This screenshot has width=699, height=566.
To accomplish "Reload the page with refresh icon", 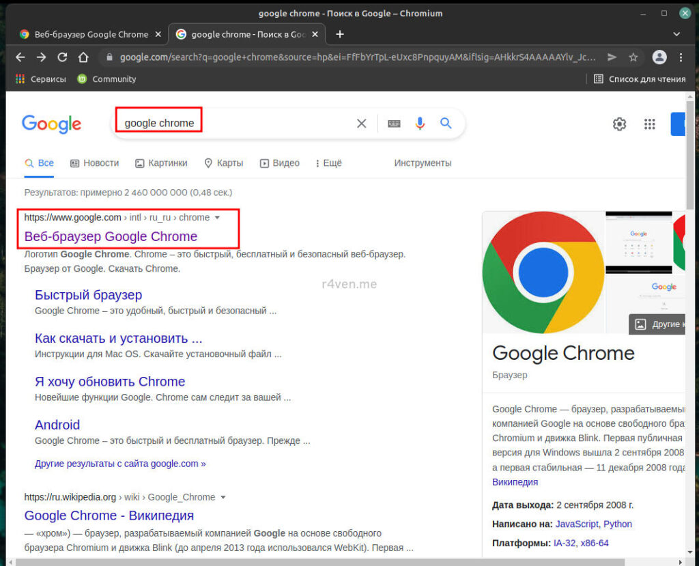I will pos(62,57).
